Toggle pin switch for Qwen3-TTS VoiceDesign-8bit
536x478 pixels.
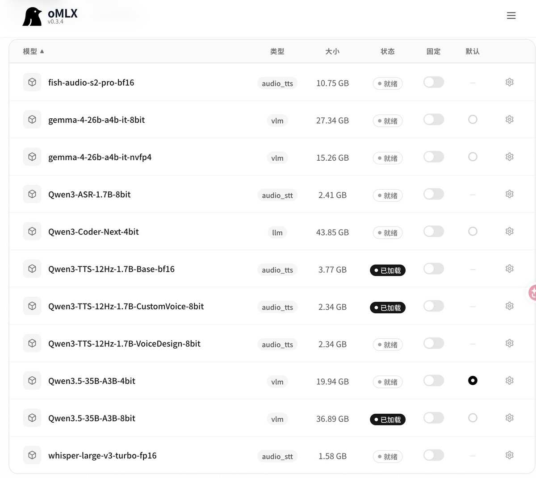434,343
